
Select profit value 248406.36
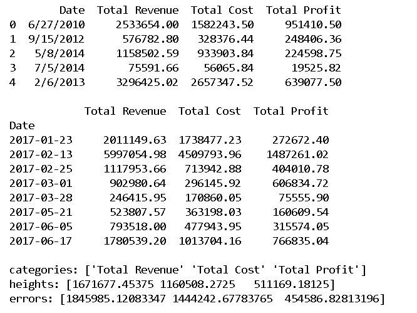click(x=313, y=39)
